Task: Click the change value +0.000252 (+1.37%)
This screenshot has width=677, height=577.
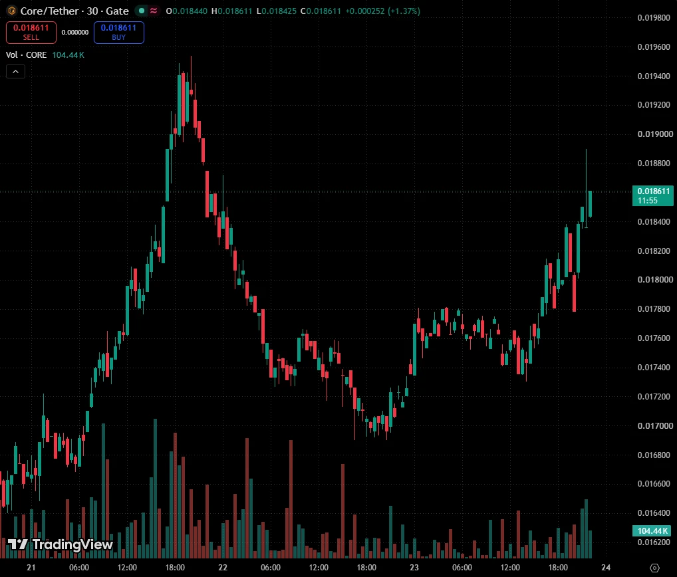Action: coord(382,11)
